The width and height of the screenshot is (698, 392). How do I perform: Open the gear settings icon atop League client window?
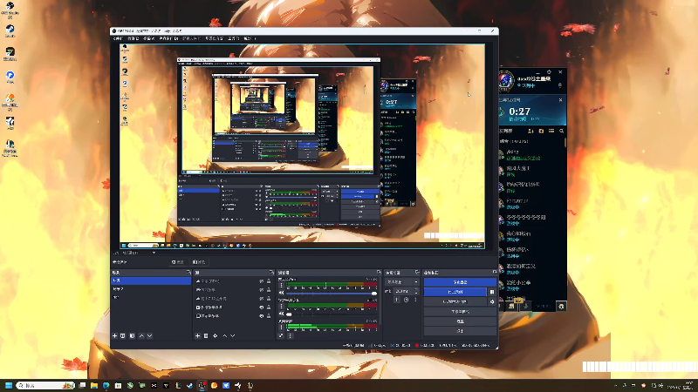549,72
